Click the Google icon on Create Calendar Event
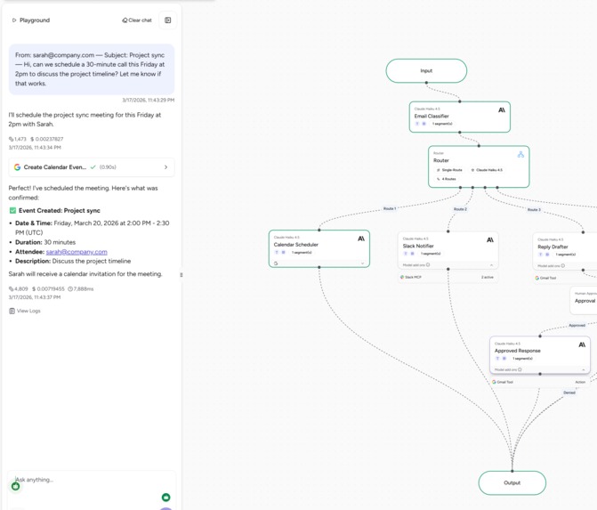Viewport: 597px width, 510px height. [17, 167]
